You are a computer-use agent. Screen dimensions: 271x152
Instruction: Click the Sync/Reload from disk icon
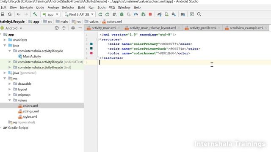tap(10, 14)
